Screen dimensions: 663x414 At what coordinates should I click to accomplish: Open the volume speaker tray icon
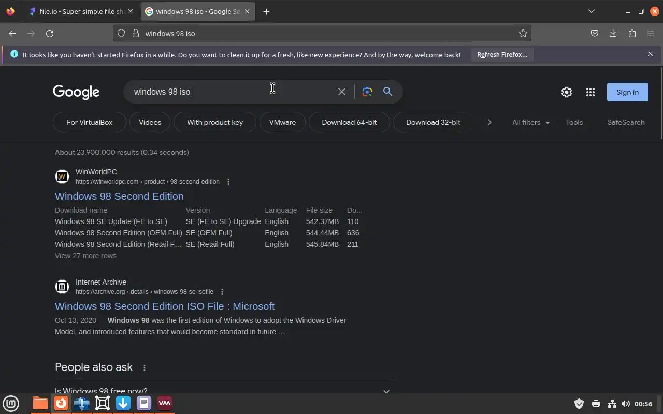click(626, 404)
